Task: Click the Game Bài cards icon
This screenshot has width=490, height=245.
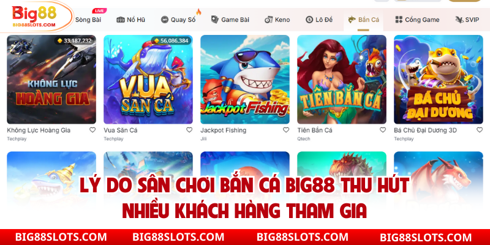Action: [215, 20]
